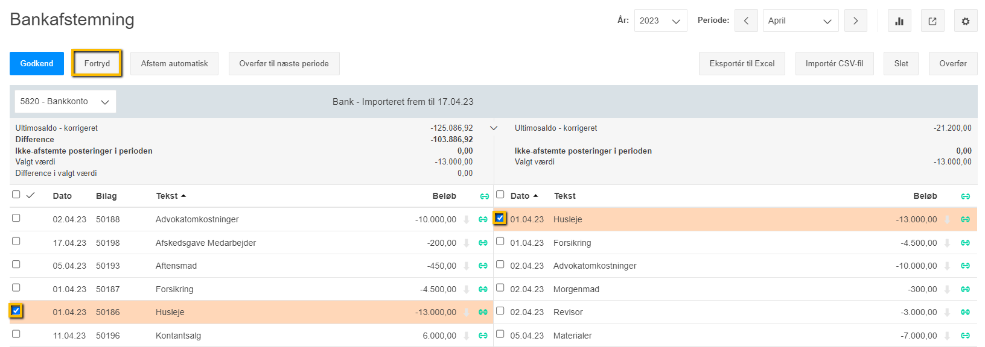Tick the bank Forsikring row checkbox

(500, 242)
